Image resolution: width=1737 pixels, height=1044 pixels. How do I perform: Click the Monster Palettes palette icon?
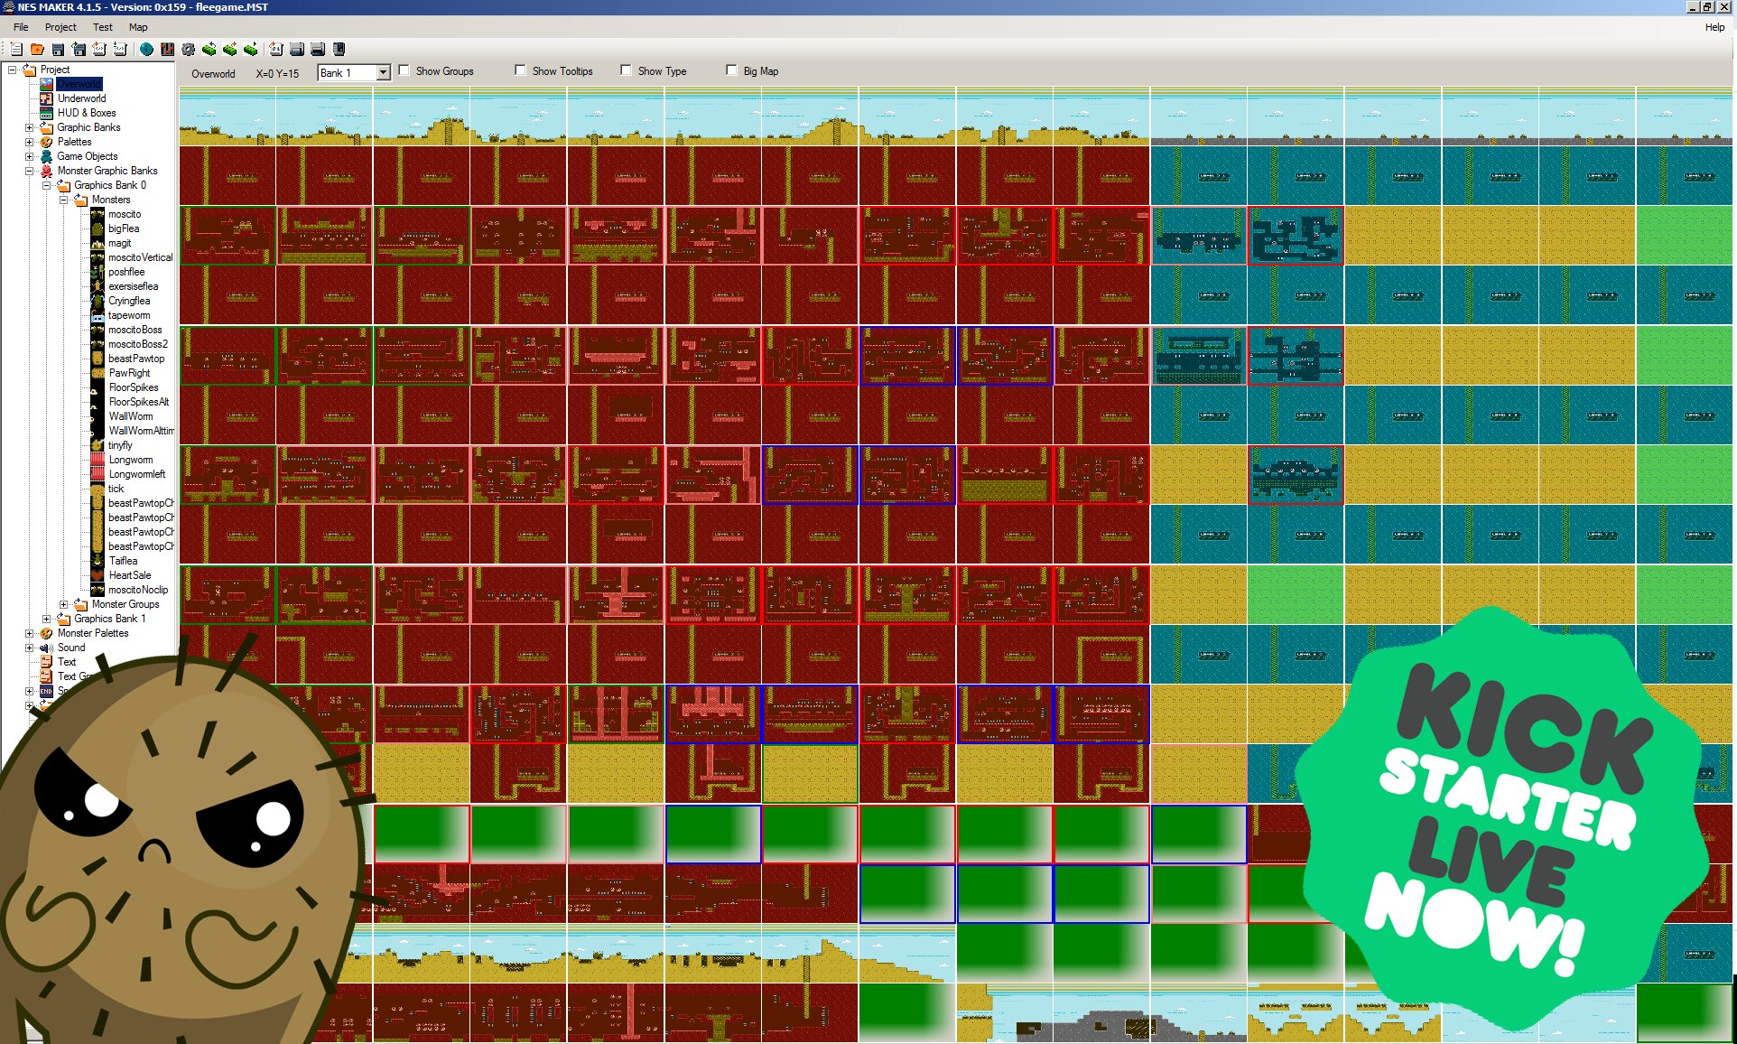click(x=46, y=633)
